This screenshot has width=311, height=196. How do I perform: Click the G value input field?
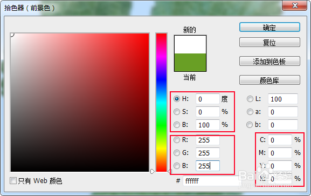208,153
